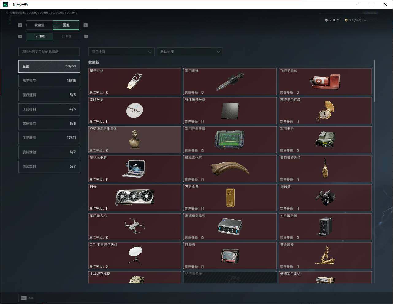393x304 pixels.
Task: Choose the 黄金瞪羚 golden gazelle icon
Action: pyautogui.click(x=325, y=256)
